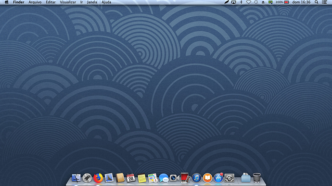This screenshot has height=186, width=332.
Task: Open the Arquivo menu
Action: 35,2
